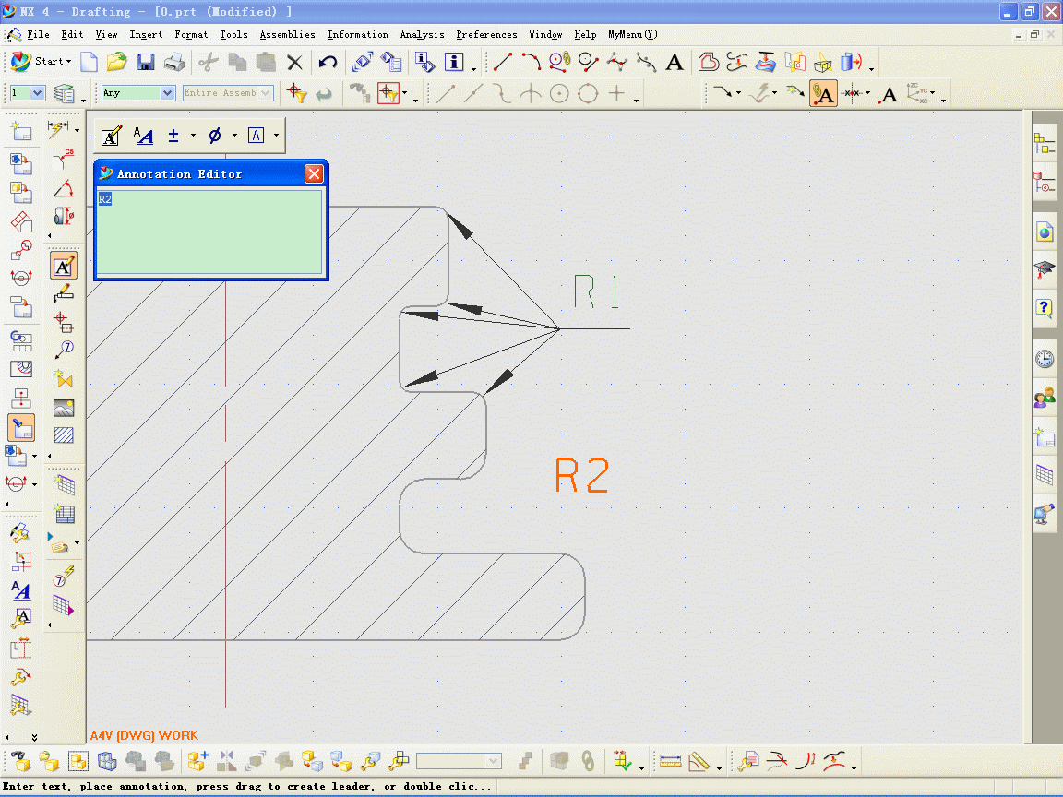The width and height of the screenshot is (1063, 797).
Task: Click the circle sketch tool icon
Action: pyautogui.click(x=588, y=93)
